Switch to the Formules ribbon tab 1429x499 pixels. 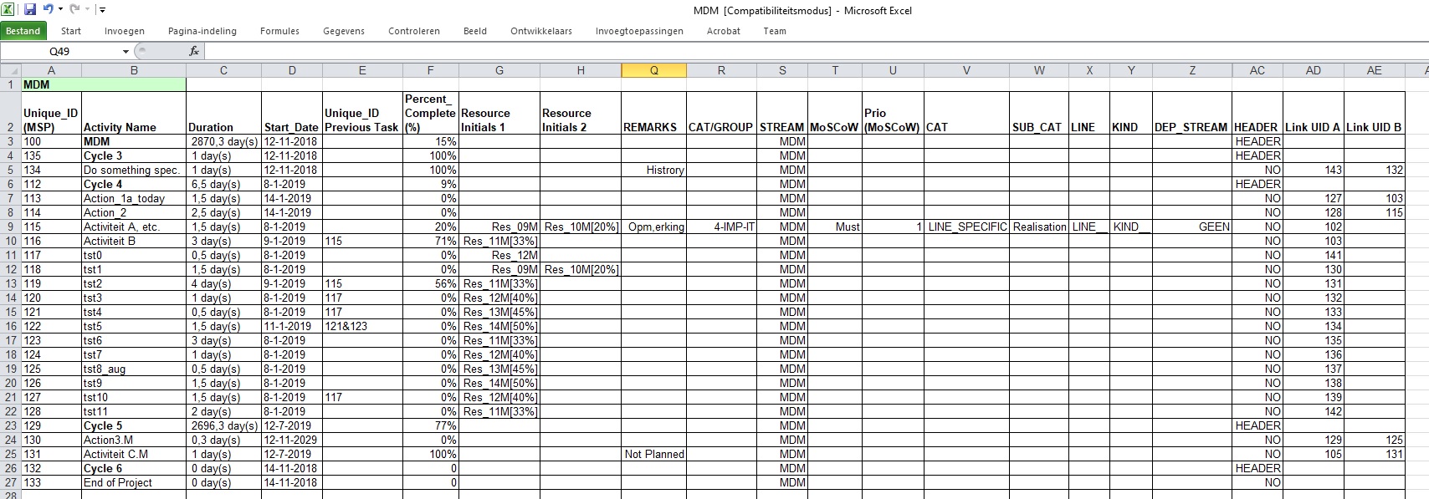(279, 31)
